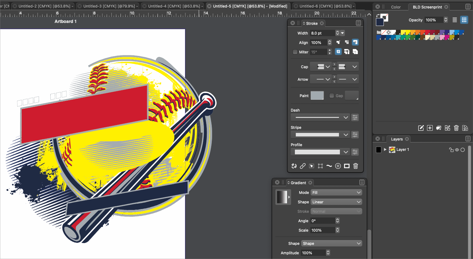Switch swatches to grid view

tap(464, 20)
